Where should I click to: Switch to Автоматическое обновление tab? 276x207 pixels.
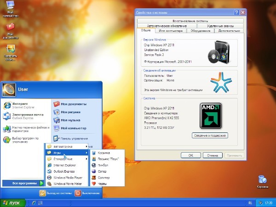tap(167, 26)
